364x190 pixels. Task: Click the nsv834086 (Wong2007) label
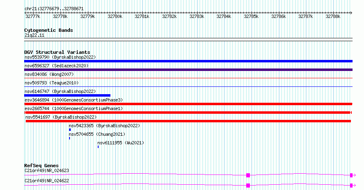pyautogui.click(x=49, y=74)
